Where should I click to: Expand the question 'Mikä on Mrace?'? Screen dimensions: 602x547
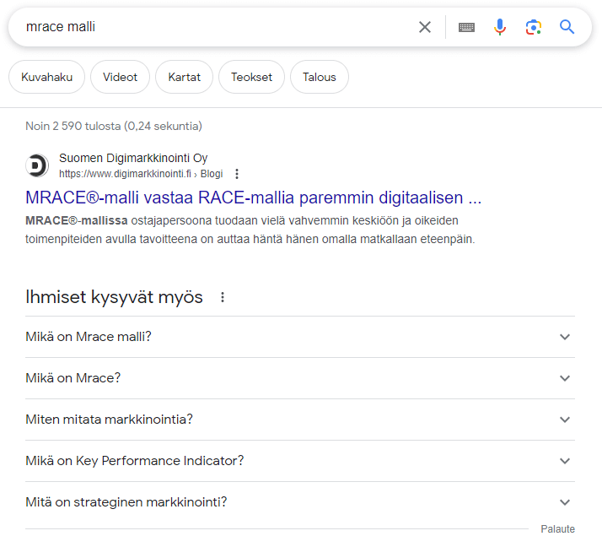pos(300,378)
